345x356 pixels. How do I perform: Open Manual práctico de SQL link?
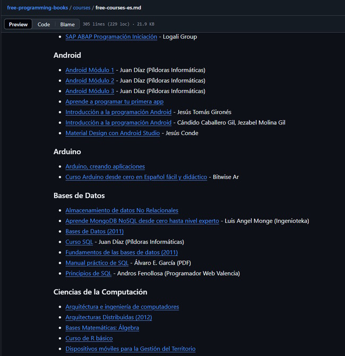[x=97, y=263]
